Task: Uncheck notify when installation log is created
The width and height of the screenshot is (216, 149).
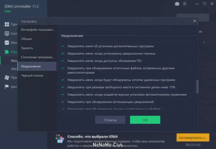Action: click(x=63, y=94)
